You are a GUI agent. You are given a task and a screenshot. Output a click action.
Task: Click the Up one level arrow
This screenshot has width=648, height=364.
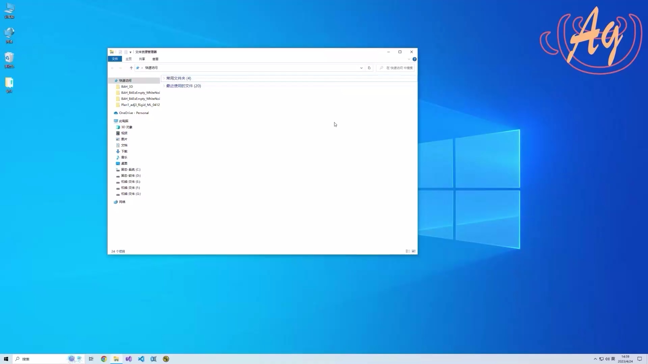(x=131, y=68)
